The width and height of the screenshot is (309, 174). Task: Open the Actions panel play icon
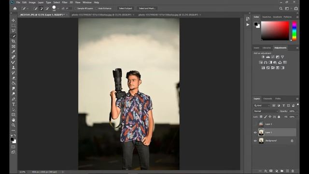click(248, 25)
